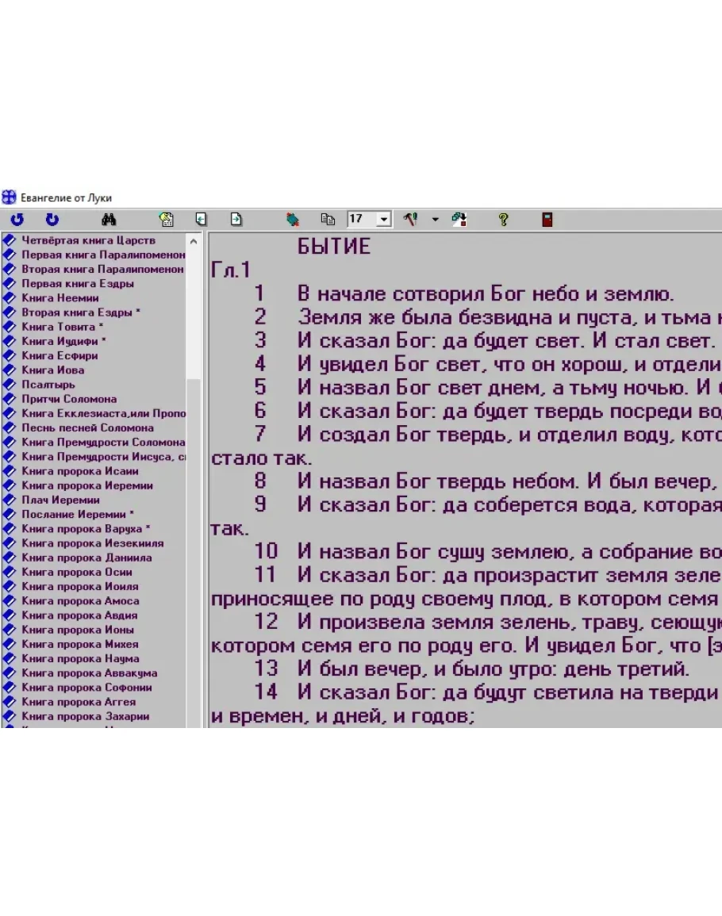Open Псалтырь in the book list
This screenshot has width=722, height=916.
click(48, 385)
